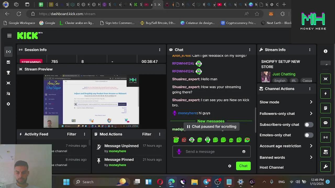Select the Stream broadcast icon in left sidebar

coord(8,52)
